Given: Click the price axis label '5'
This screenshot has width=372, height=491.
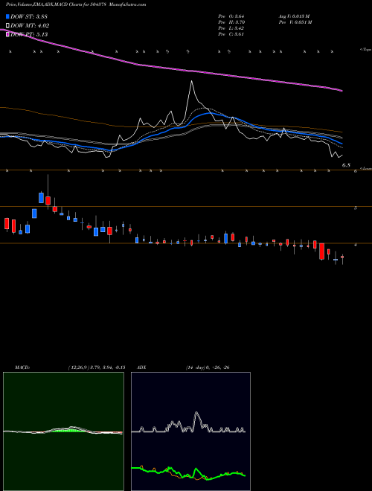Looking at the screenshot, I should 355,208.
